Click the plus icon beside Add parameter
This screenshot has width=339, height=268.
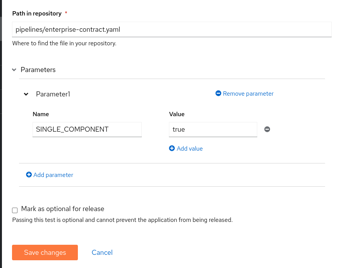pyautogui.click(x=29, y=175)
